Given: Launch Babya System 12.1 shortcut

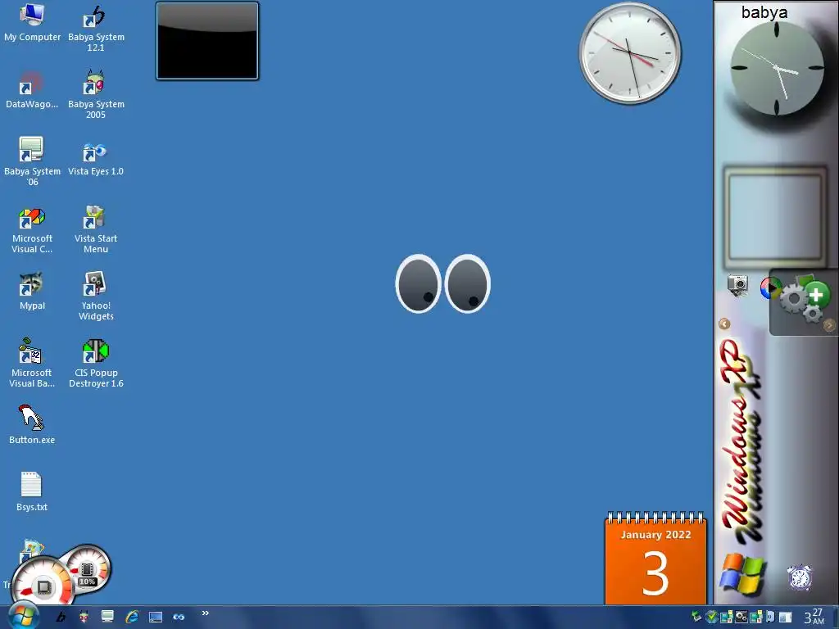Looking at the screenshot, I should [x=96, y=28].
